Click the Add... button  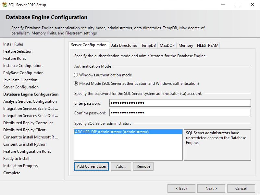pos(121,166)
